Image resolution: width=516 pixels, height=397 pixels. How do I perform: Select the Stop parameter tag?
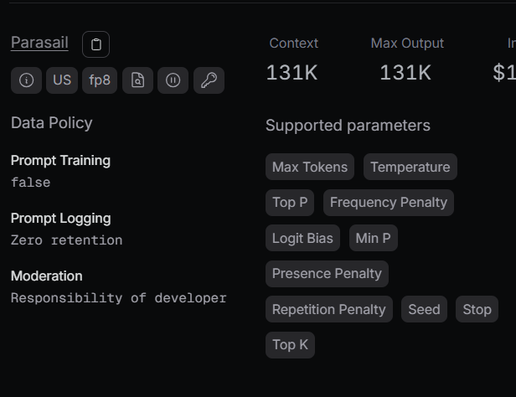tap(477, 309)
